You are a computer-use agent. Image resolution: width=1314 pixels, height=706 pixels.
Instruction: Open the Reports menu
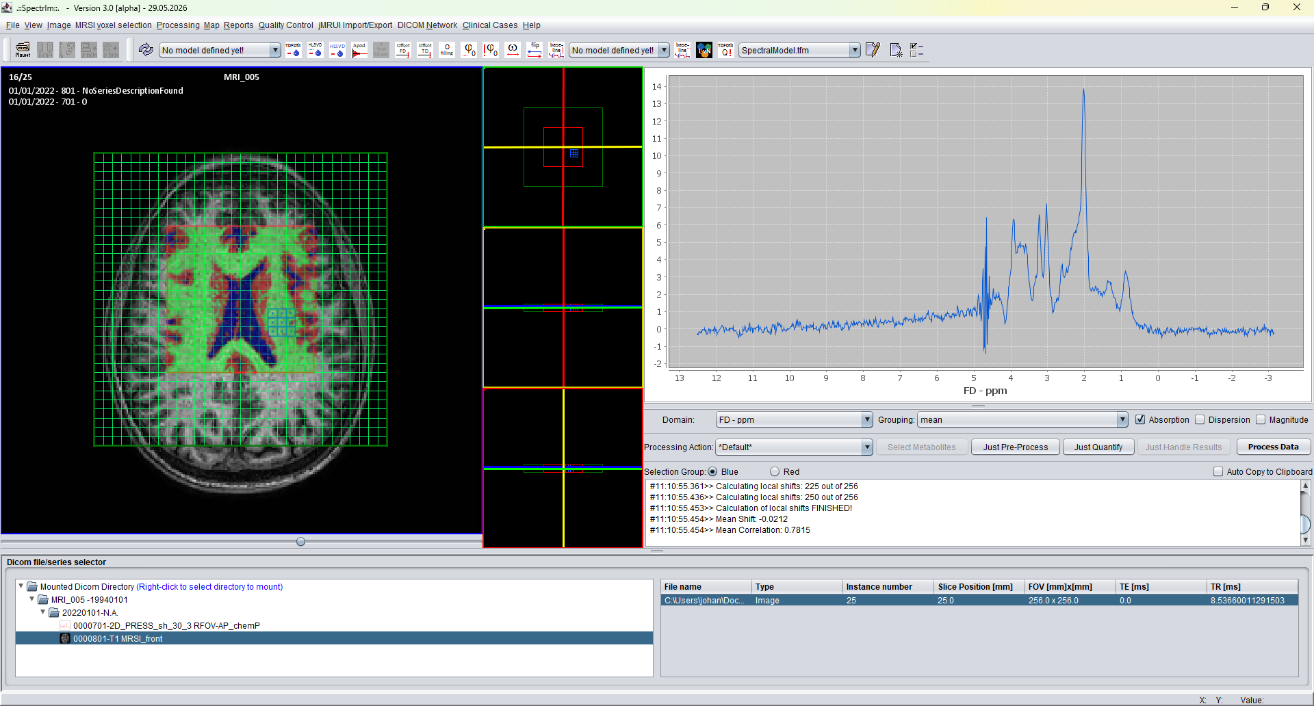[x=238, y=25]
